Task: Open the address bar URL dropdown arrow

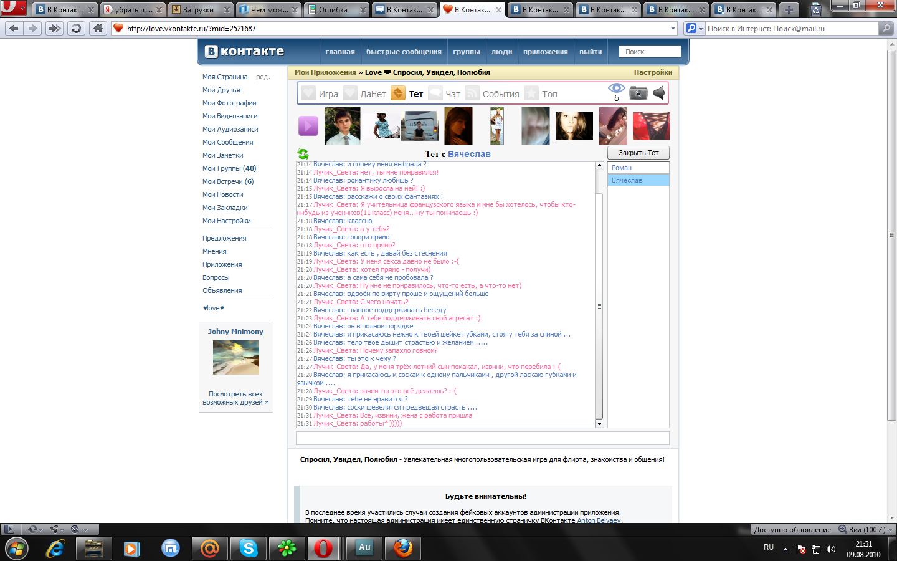Action: tap(673, 28)
